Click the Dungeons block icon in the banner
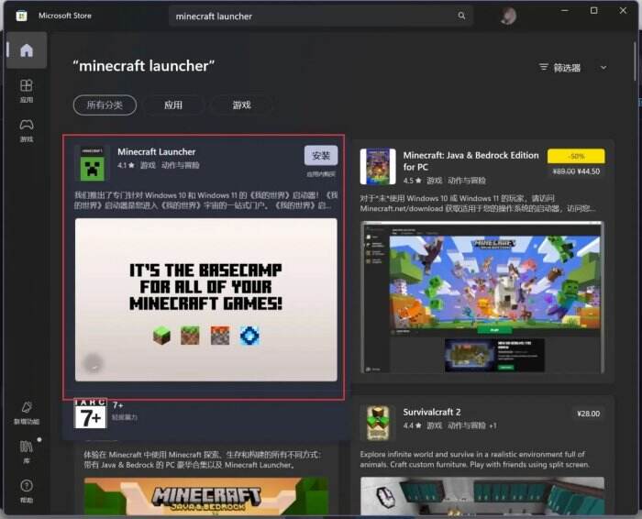The width and height of the screenshot is (642, 519). tap(220, 336)
